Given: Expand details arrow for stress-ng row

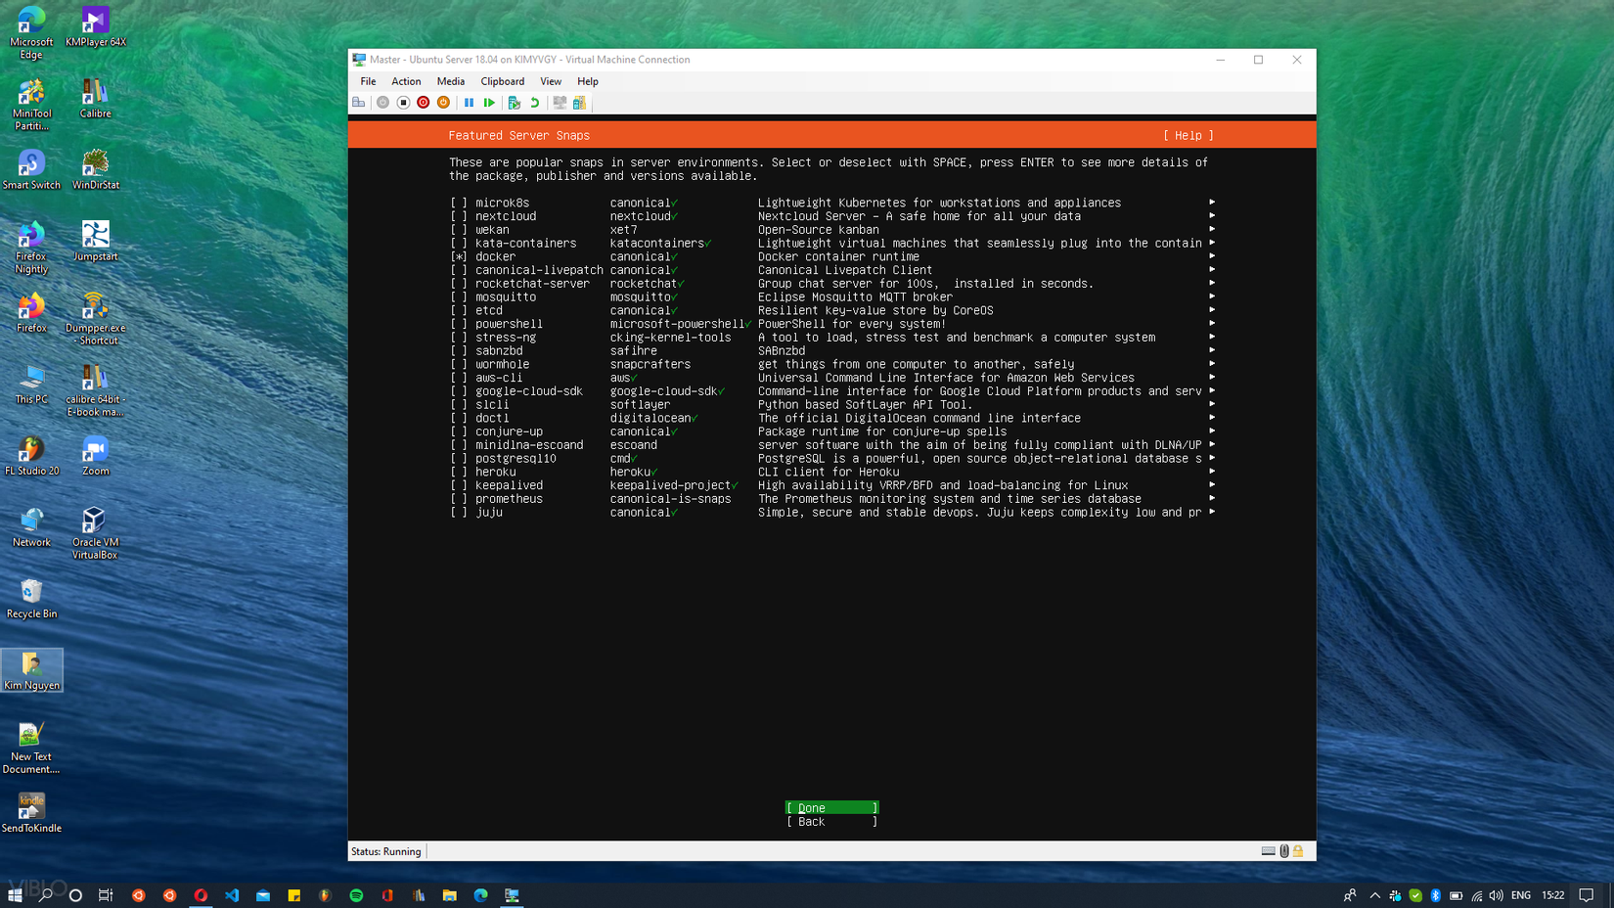Looking at the screenshot, I should [1212, 338].
